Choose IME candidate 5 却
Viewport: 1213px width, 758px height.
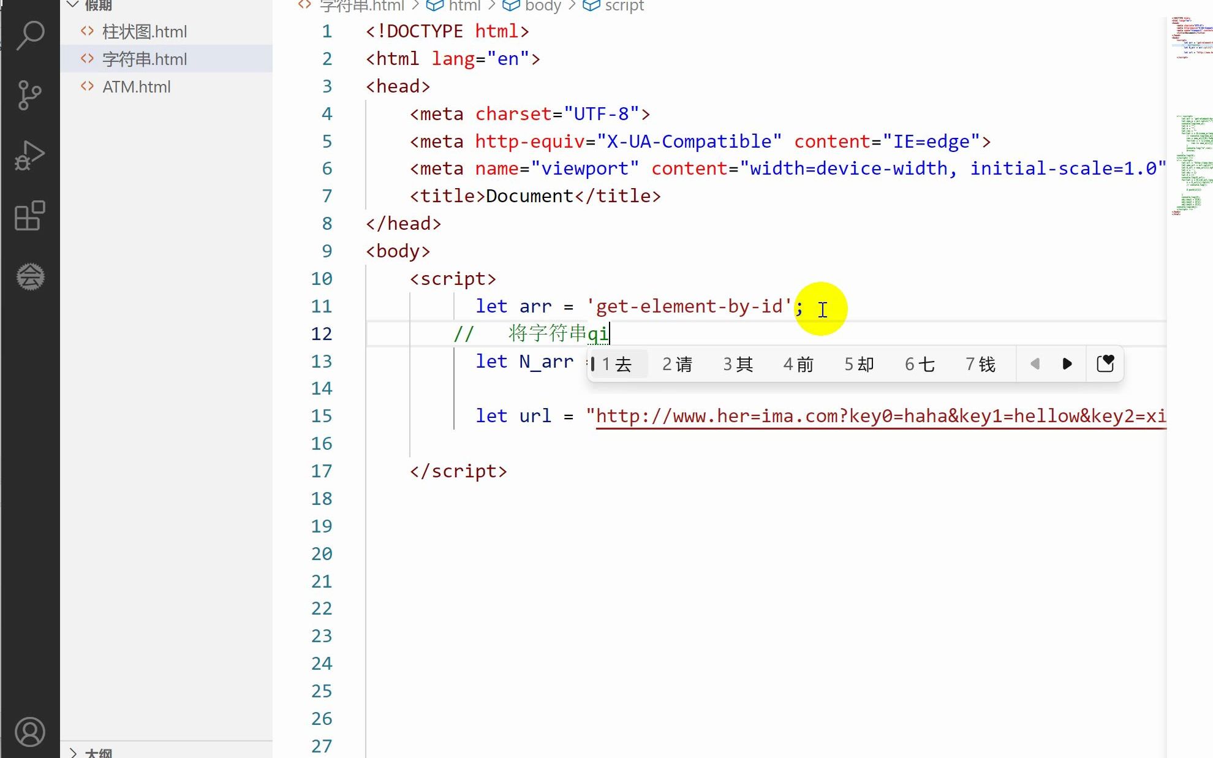click(x=859, y=364)
